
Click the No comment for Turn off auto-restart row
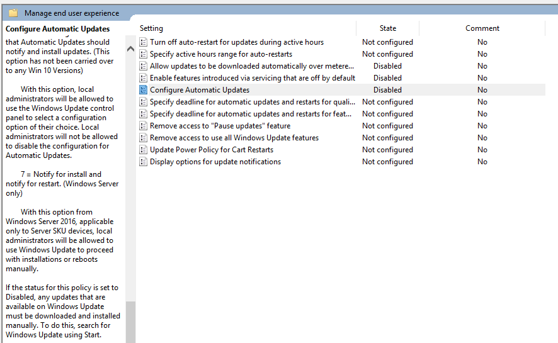pyautogui.click(x=482, y=42)
